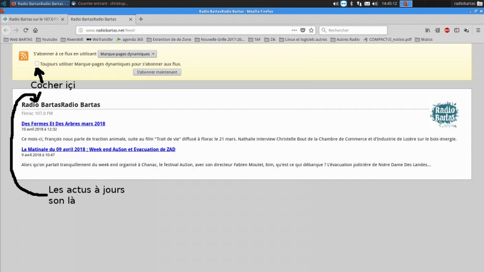
Task: Open a new tab with plus button
Action: click(x=141, y=19)
